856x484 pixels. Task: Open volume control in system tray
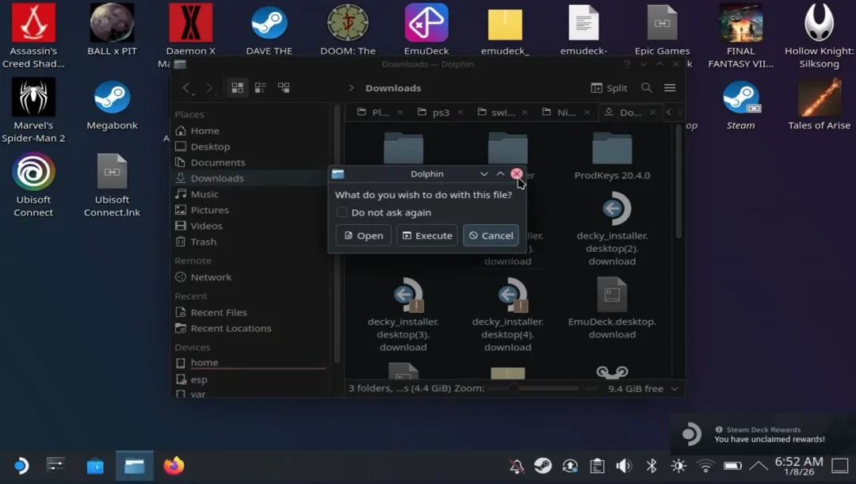(x=624, y=466)
